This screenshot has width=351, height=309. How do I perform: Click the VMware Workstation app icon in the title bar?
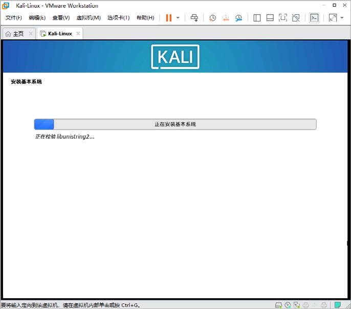[6, 6]
